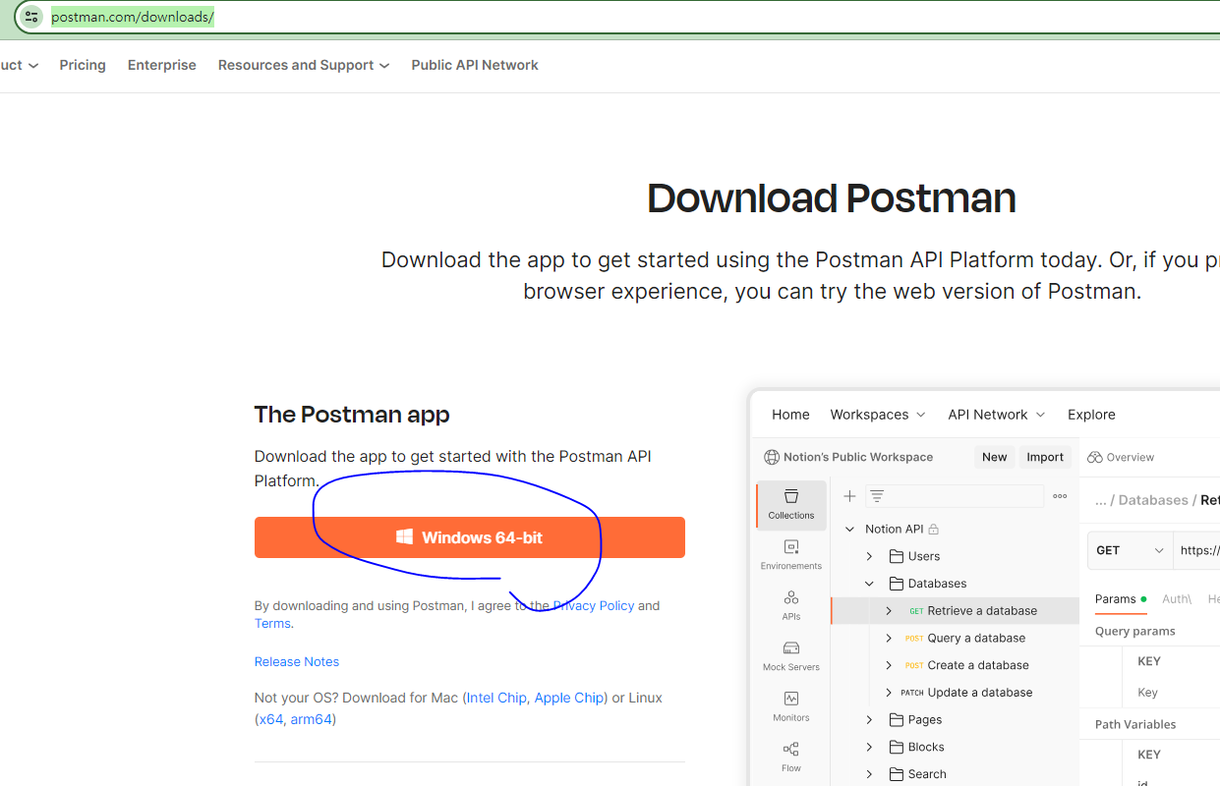
Task: Download the Linux x64 version
Action: pos(271,719)
